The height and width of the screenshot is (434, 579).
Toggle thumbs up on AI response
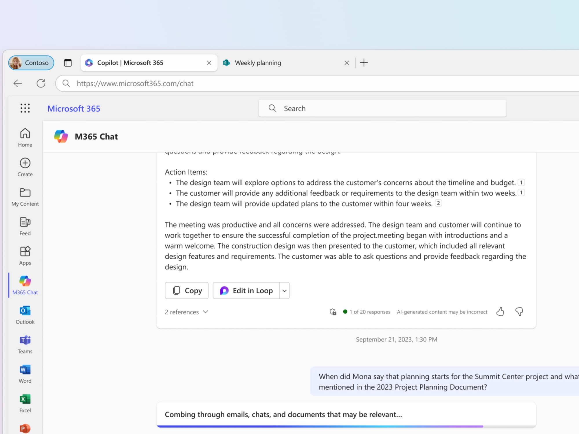[501, 311]
